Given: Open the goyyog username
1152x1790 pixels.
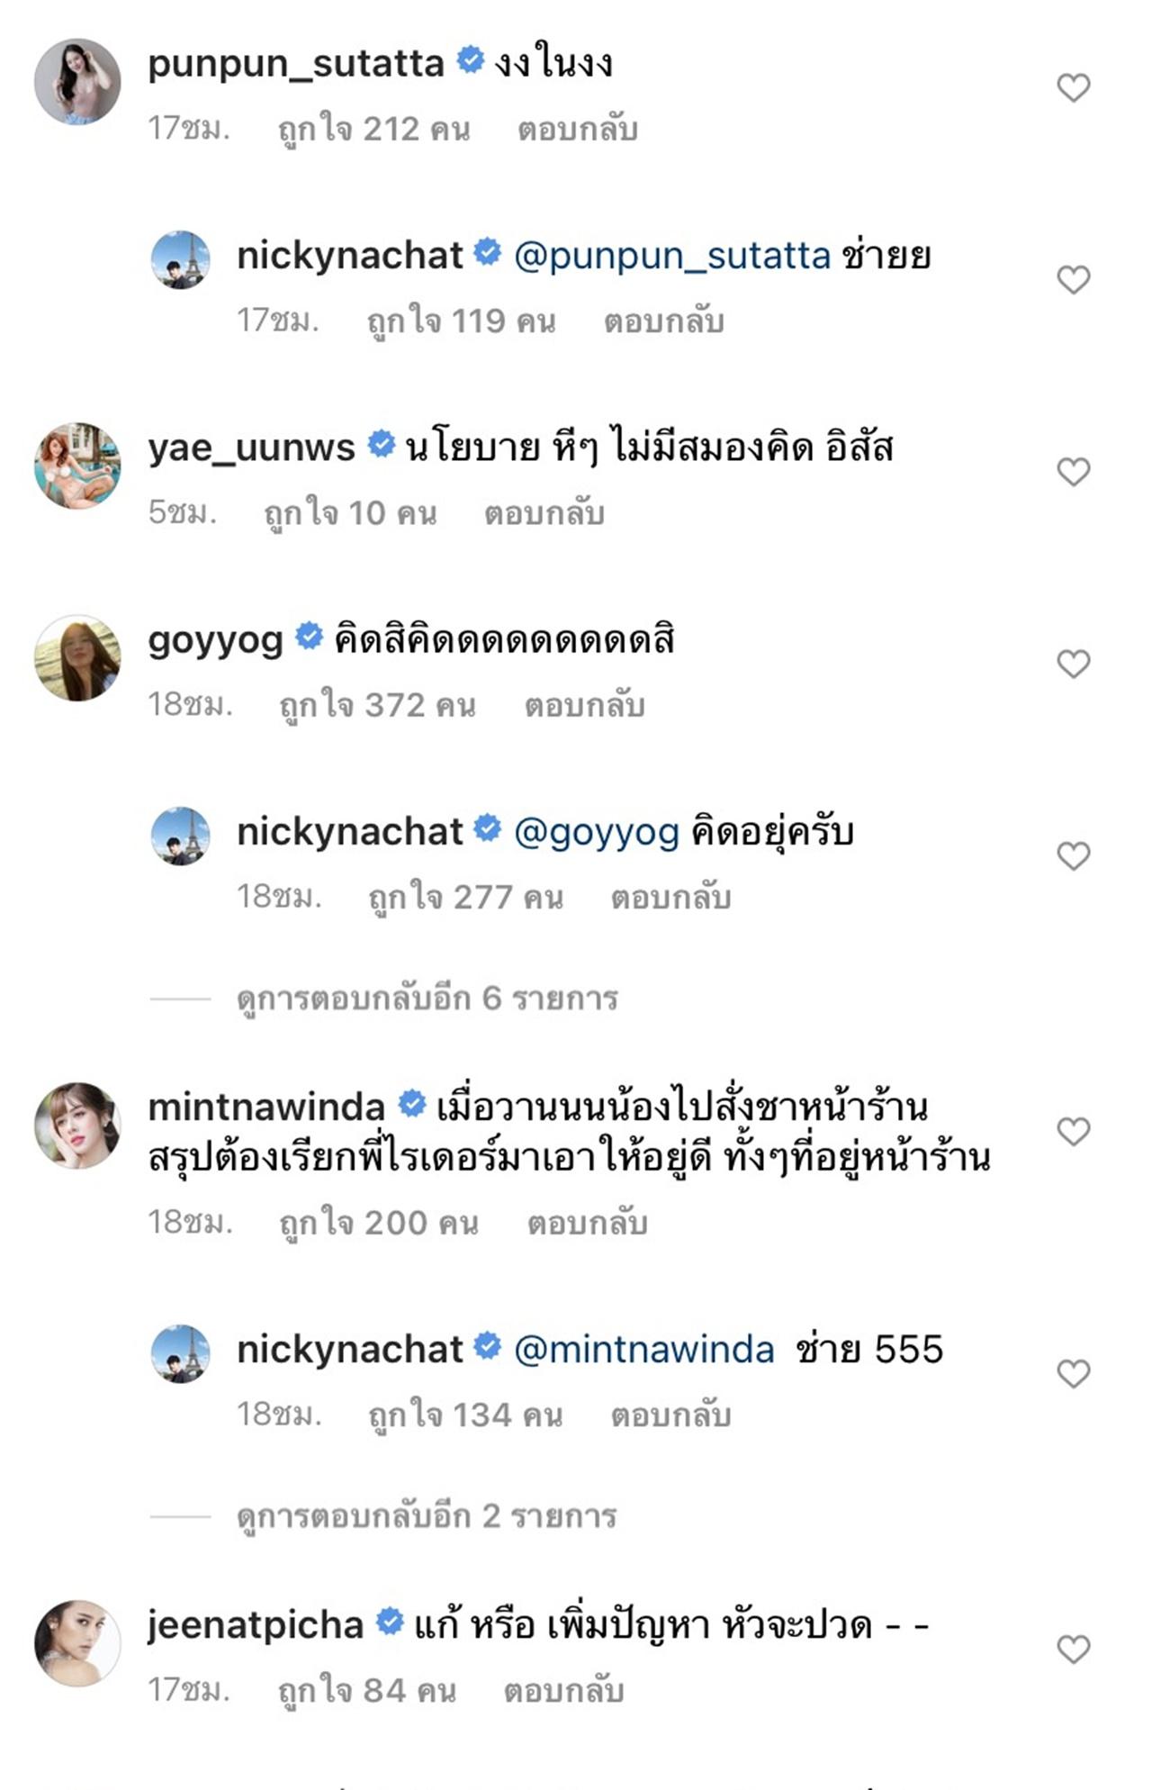Looking at the screenshot, I should (x=215, y=640).
